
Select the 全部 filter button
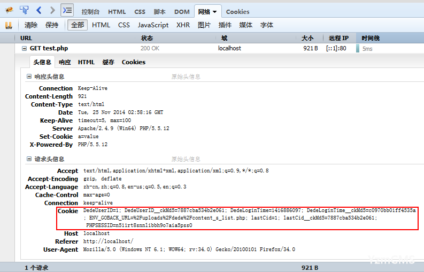78,25
